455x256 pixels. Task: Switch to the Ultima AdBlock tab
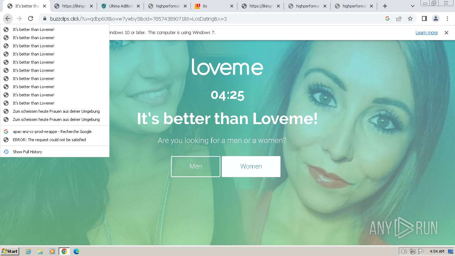(x=120, y=6)
